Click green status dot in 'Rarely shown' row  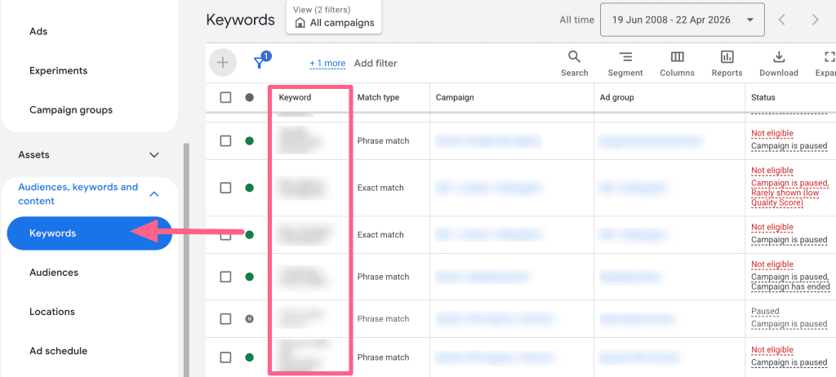click(x=249, y=188)
